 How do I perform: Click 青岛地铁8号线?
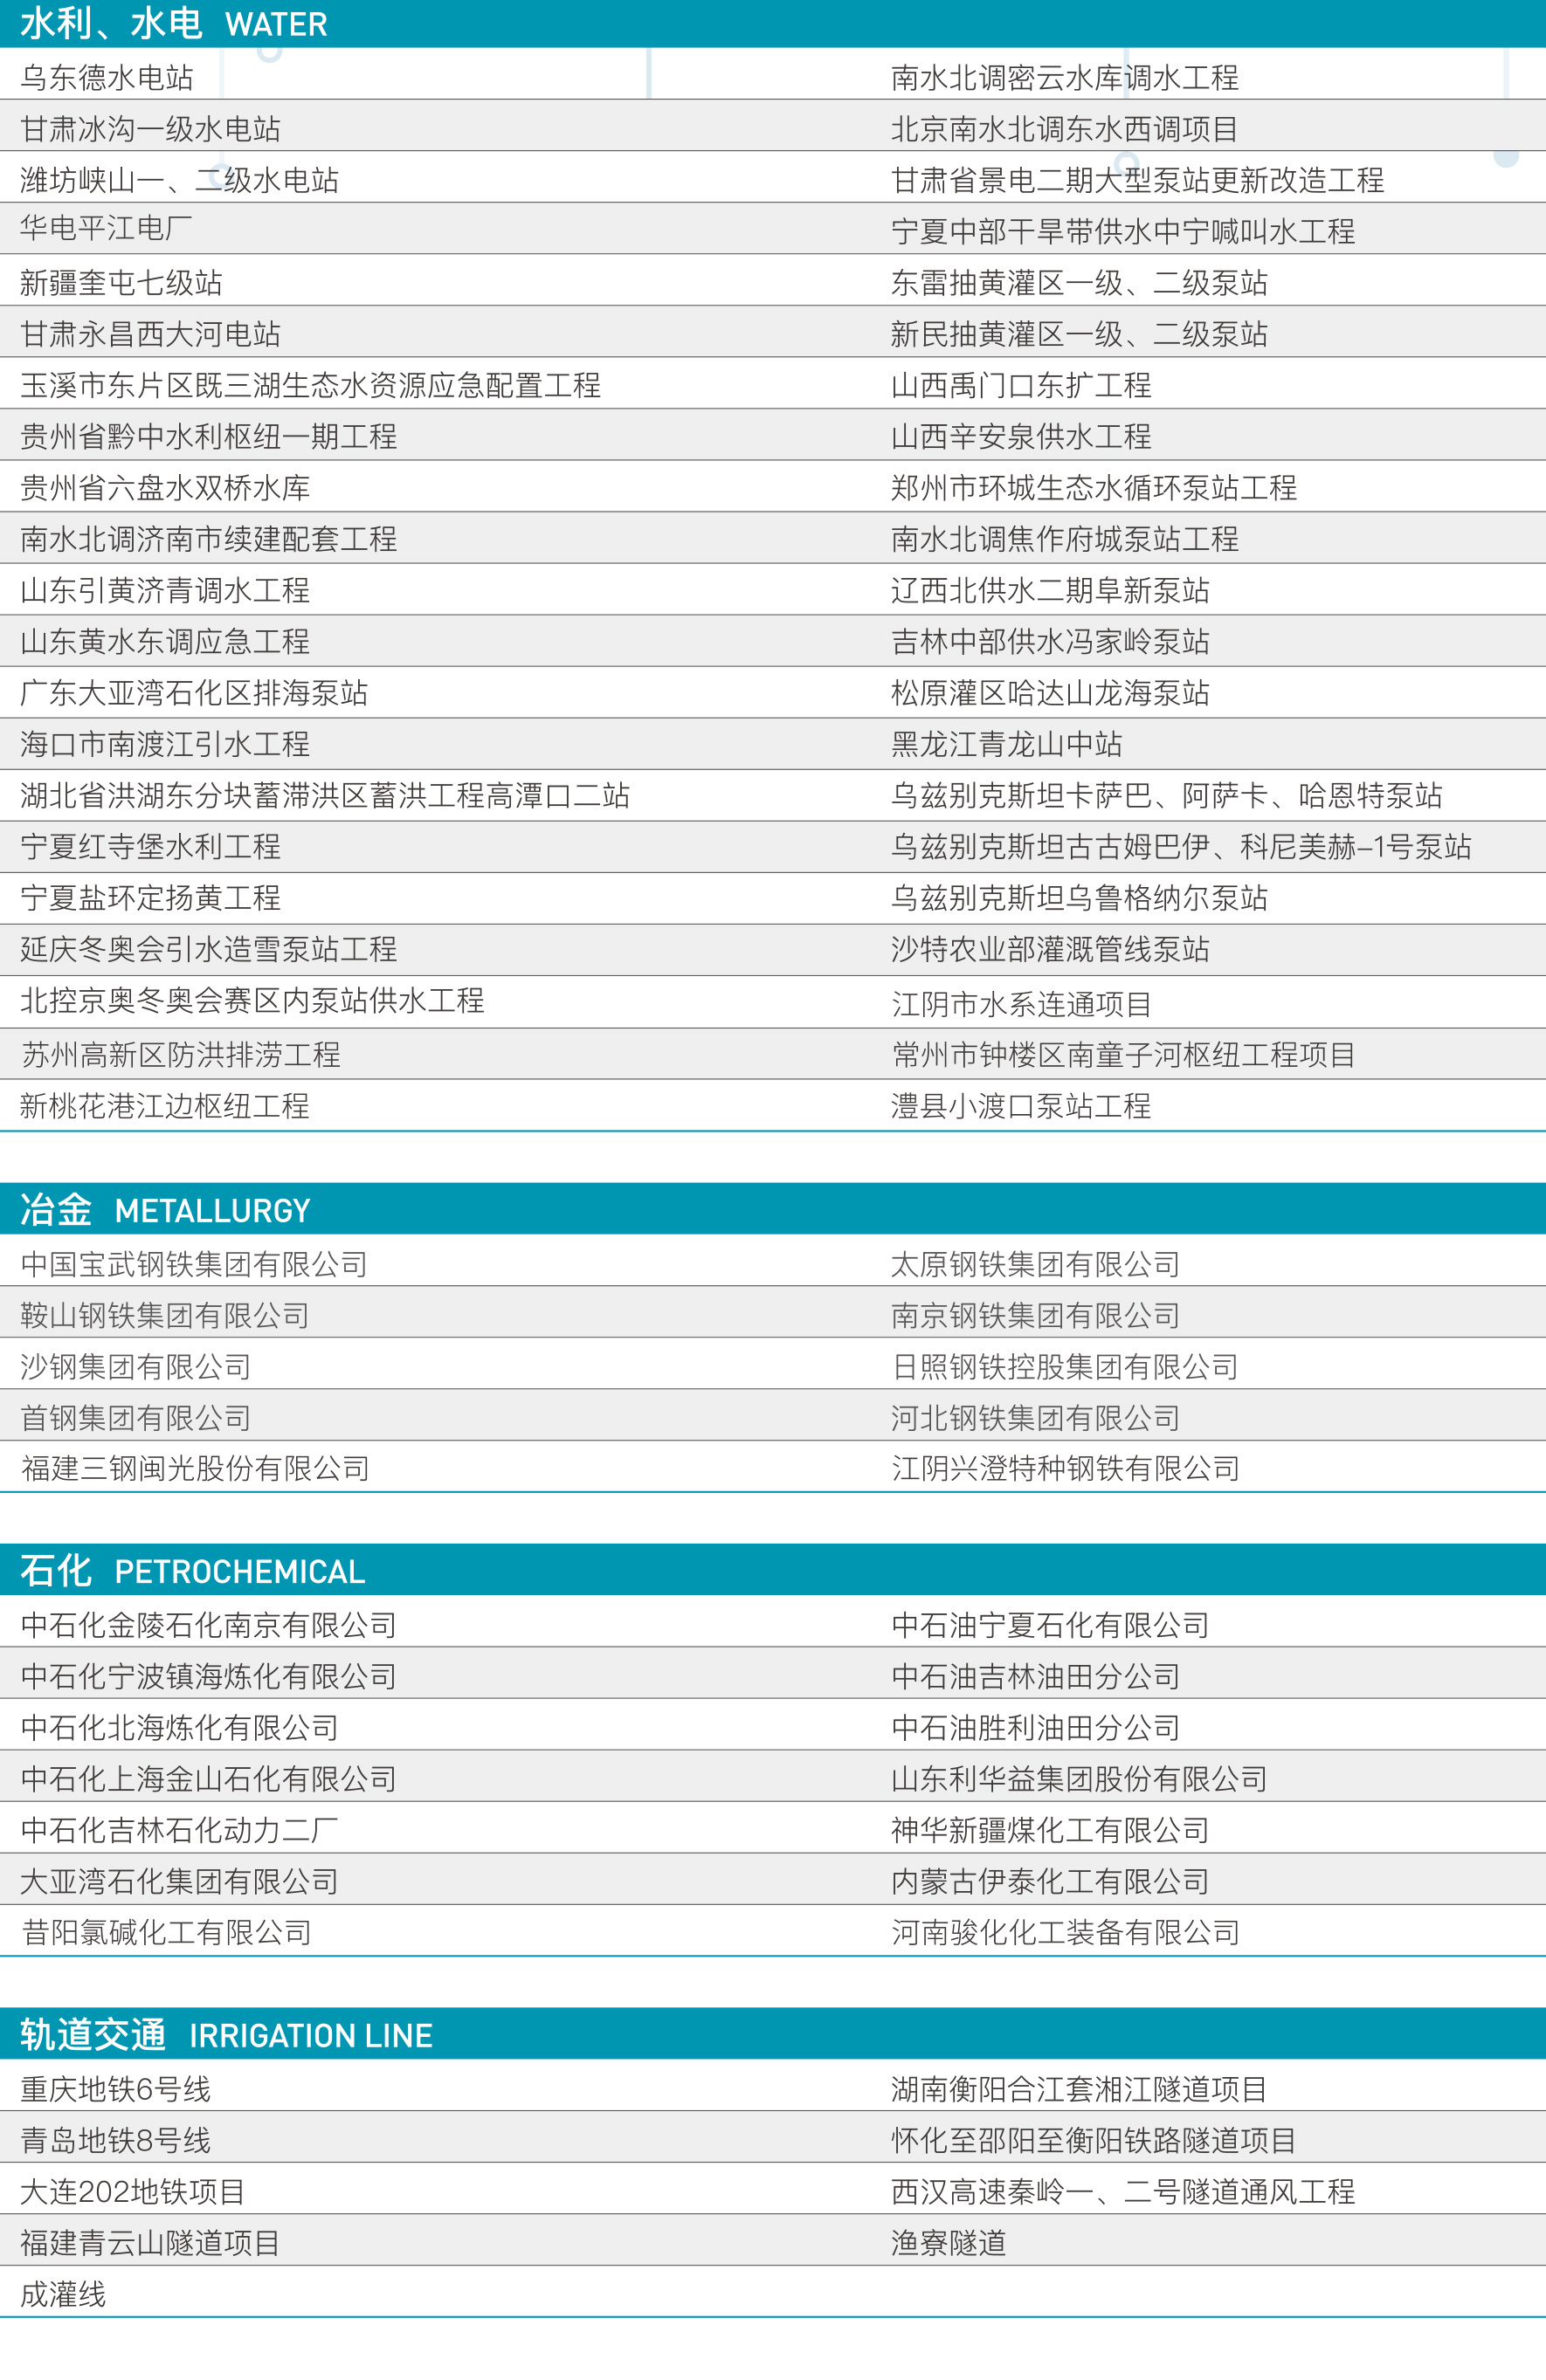tap(115, 2140)
